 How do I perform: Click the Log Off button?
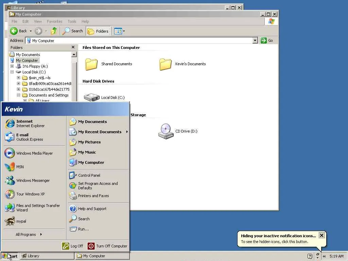tap(73, 246)
